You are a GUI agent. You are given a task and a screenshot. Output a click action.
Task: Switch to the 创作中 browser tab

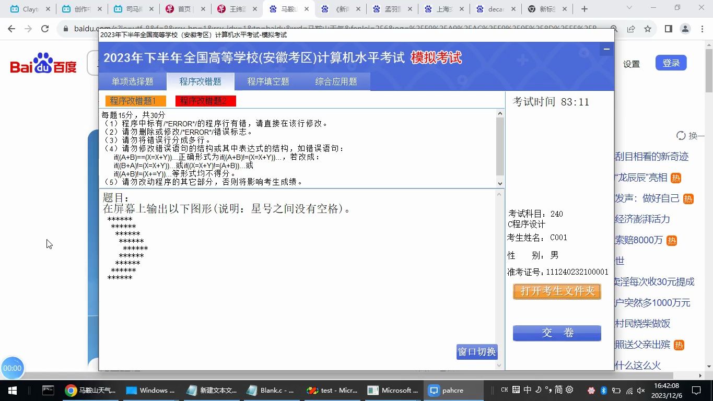tap(82, 9)
